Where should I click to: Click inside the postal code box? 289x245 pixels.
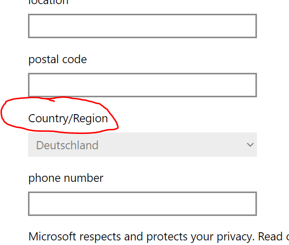point(142,85)
